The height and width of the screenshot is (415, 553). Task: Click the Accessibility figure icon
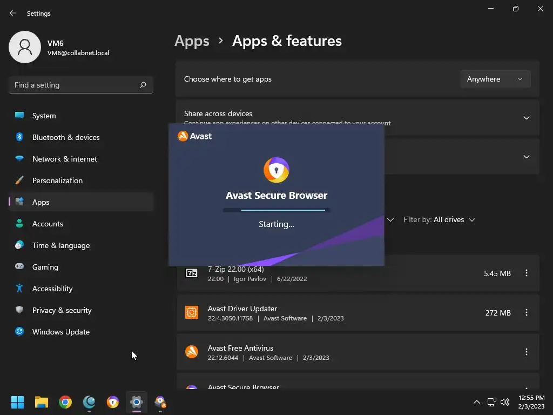click(x=19, y=289)
